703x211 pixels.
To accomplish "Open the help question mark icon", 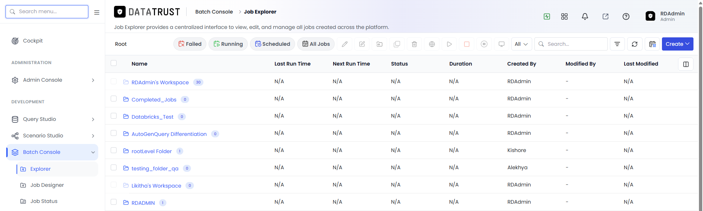I will tap(626, 16).
